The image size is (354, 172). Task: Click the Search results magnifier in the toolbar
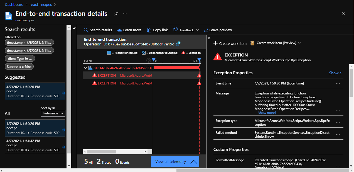point(86,30)
